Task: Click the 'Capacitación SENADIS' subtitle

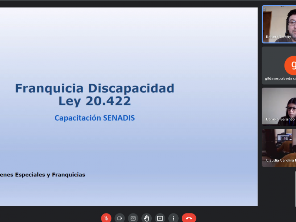Action: pyautogui.click(x=95, y=118)
